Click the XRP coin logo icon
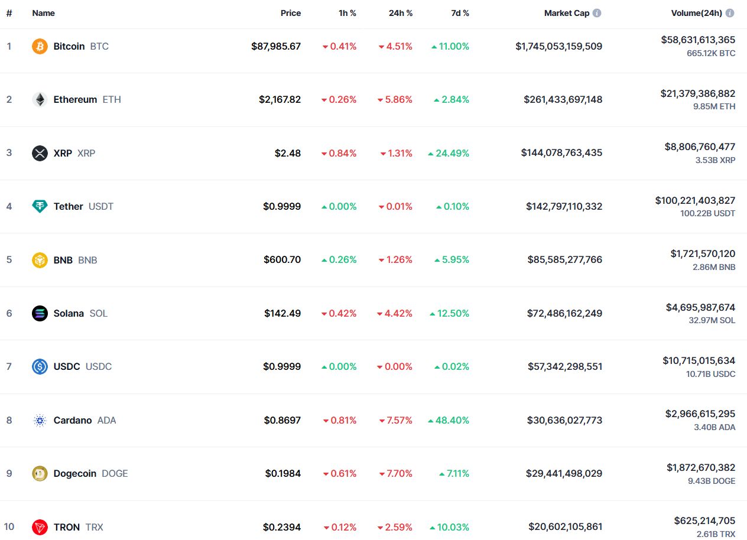Screen dimensions: 747x540 pyautogui.click(x=40, y=153)
